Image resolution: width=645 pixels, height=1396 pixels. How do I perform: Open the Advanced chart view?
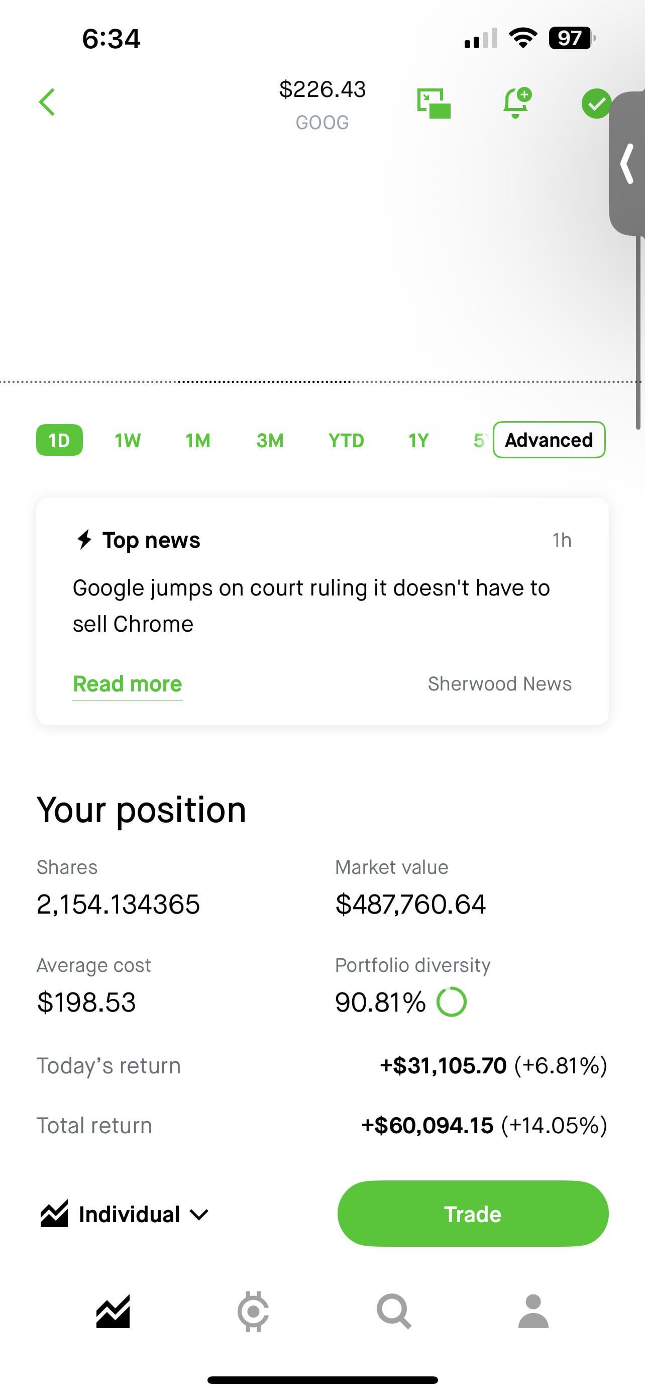point(549,440)
